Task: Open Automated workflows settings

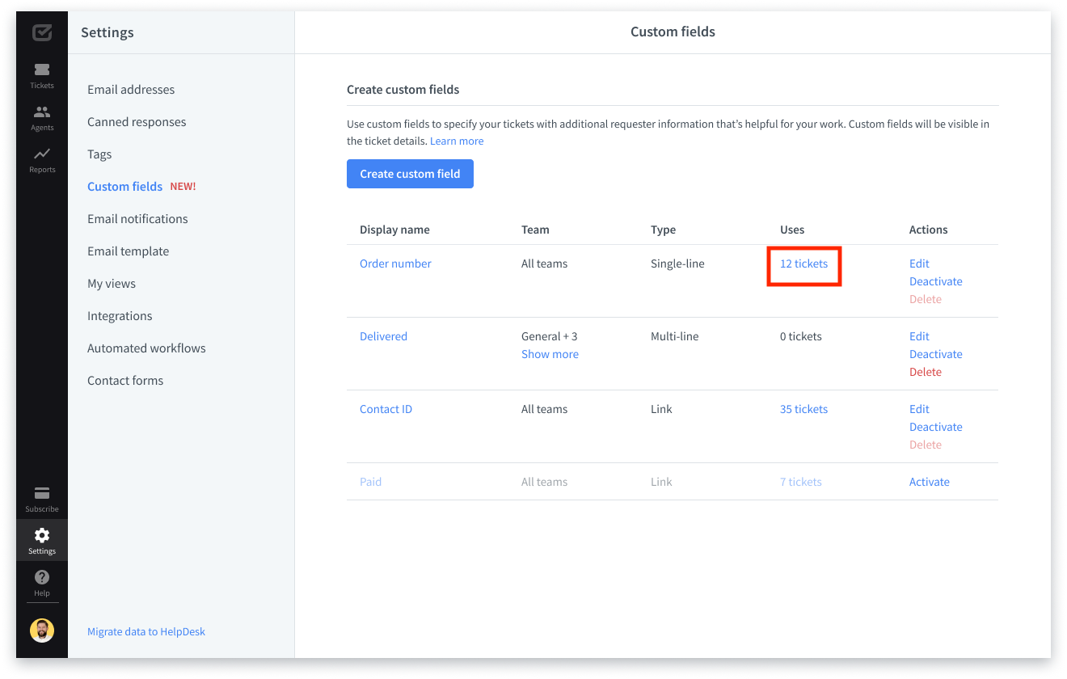Action: (x=146, y=348)
